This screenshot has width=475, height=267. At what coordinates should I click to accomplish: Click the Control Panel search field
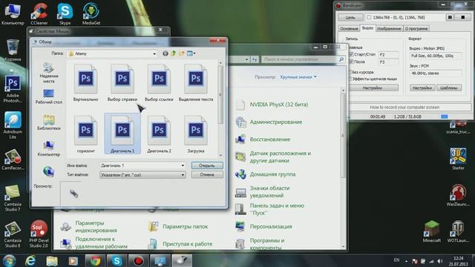[x=303, y=59]
